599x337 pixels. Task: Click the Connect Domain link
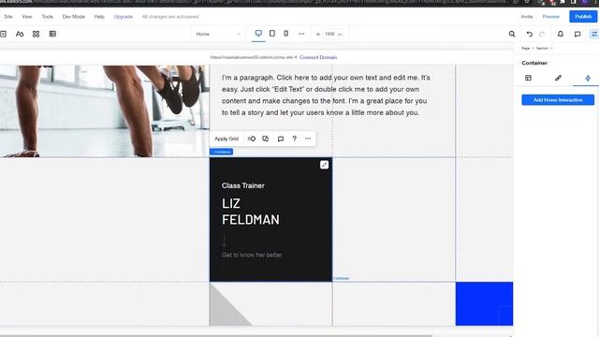coord(318,57)
